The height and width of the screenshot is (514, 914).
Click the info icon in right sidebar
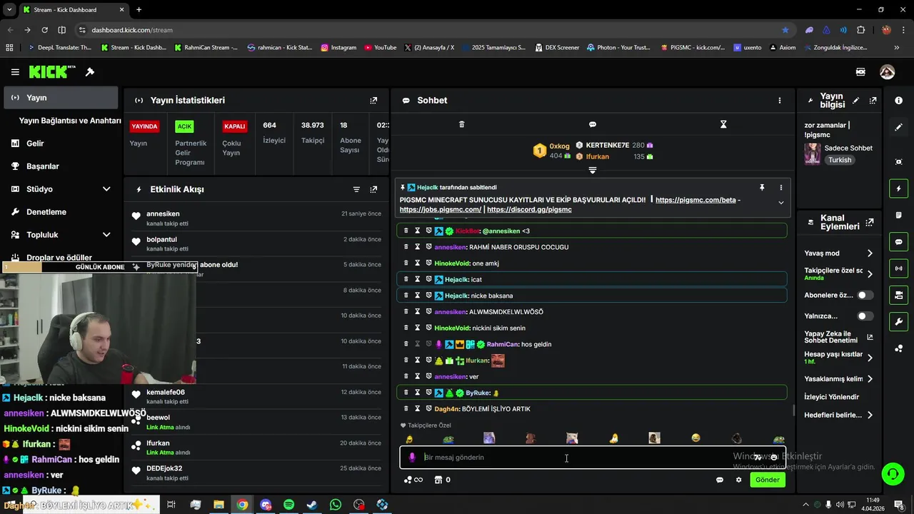[898, 101]
